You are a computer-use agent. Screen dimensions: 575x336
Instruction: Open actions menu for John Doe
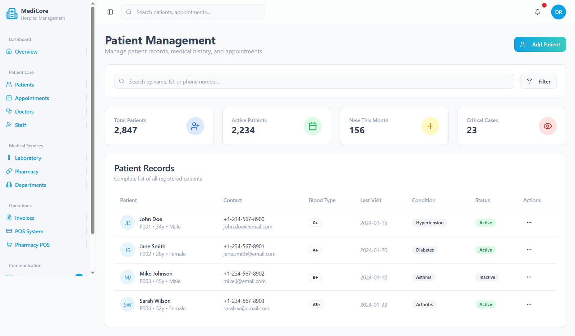click(x=529, y=223)
